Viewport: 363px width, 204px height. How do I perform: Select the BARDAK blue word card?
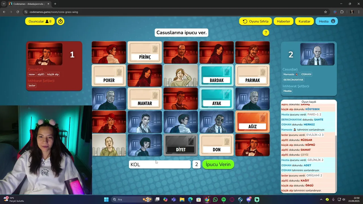(x=216, y=75)
